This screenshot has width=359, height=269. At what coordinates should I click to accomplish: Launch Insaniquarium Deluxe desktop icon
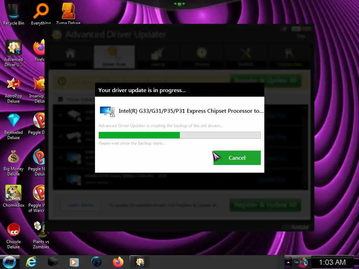coord(37,90)
